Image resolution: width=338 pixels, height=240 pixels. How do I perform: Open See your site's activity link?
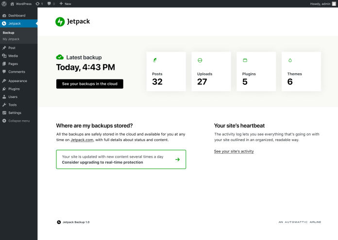click(x=234, y=151)
